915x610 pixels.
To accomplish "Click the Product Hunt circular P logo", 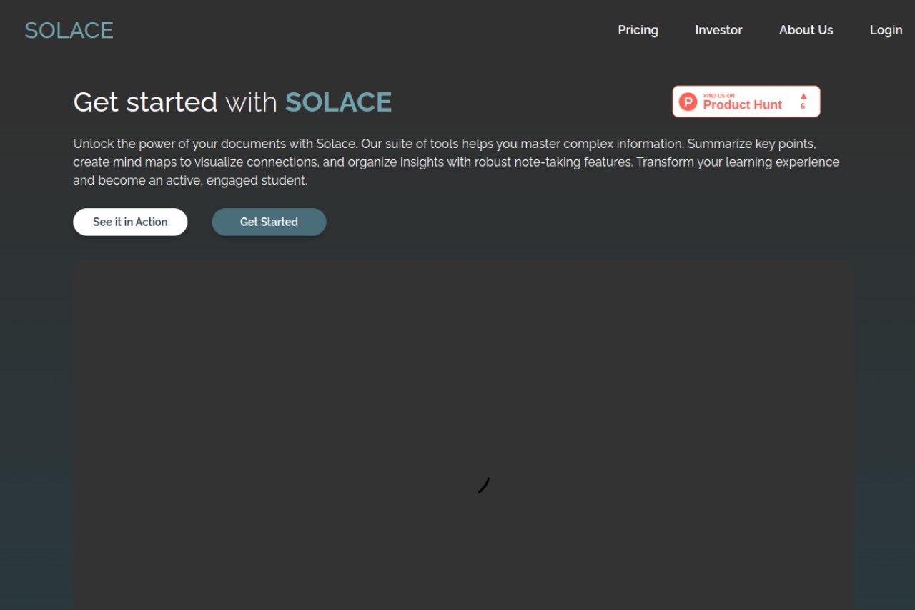I will (x=688, y=102).
